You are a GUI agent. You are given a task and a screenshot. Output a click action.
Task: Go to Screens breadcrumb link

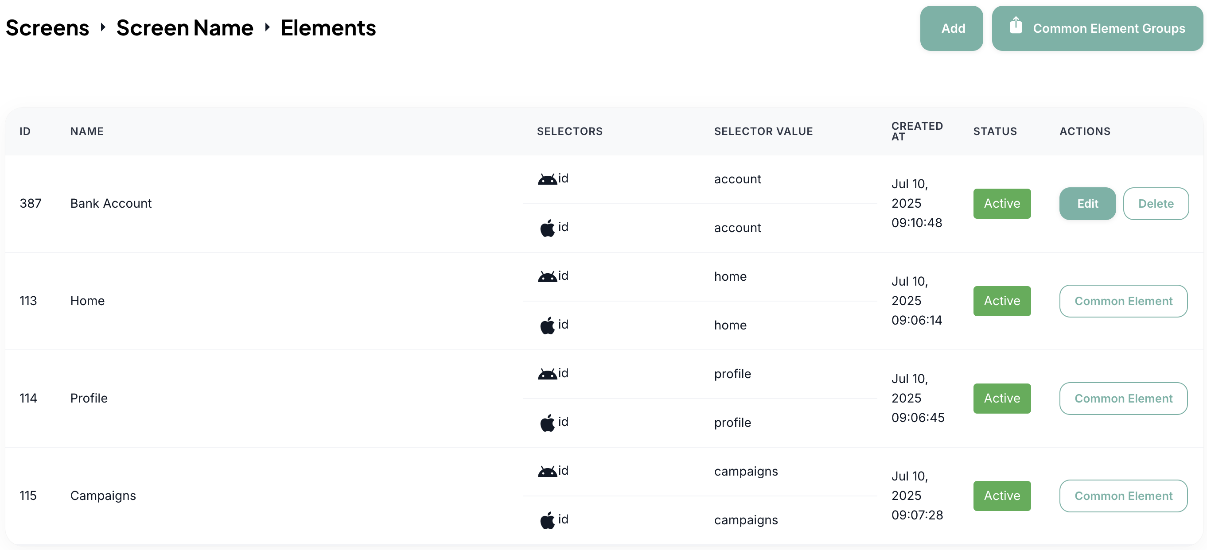coord(47,27)
